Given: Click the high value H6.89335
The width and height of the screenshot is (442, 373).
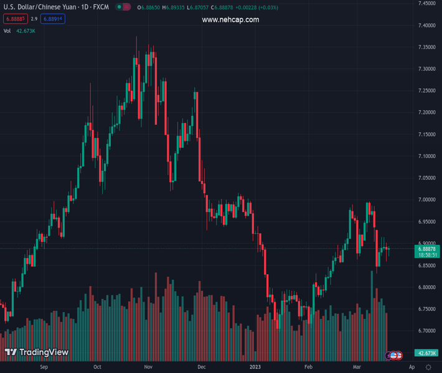Looking at the screenshot, I should click(173, 7).
